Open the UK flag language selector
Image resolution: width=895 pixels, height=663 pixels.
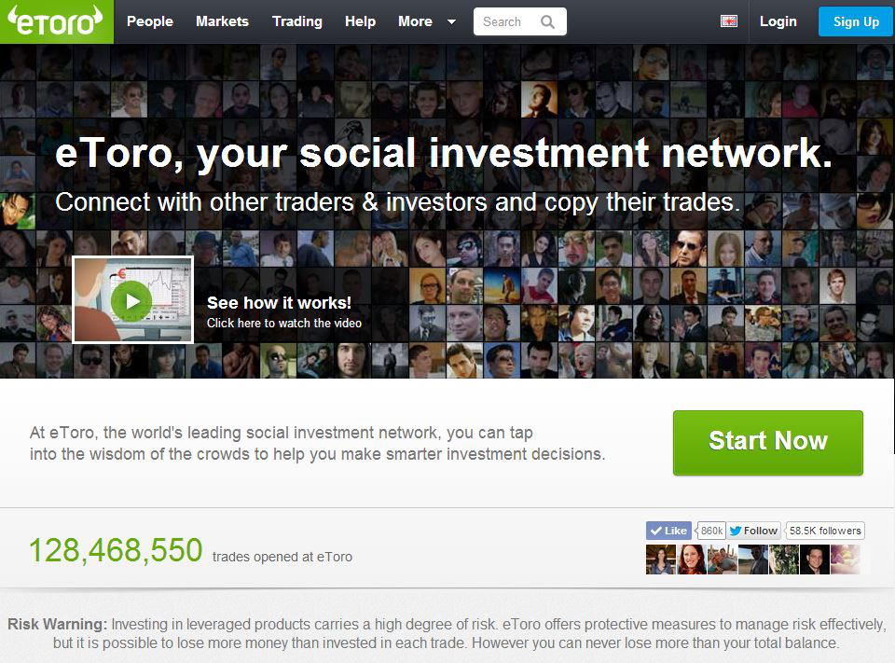point(729,21)
